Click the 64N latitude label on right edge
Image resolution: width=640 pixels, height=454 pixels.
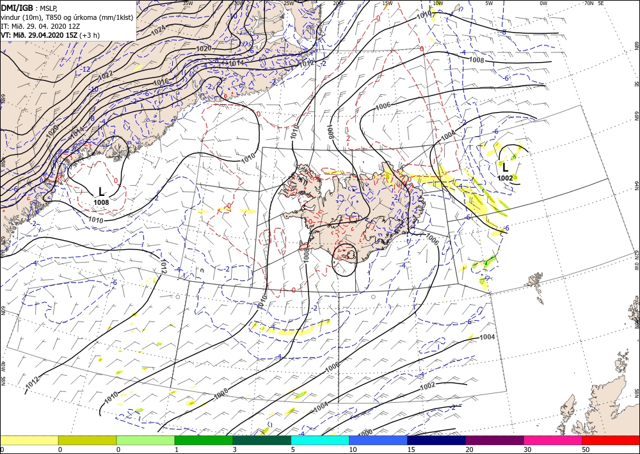tap(636, 186)
